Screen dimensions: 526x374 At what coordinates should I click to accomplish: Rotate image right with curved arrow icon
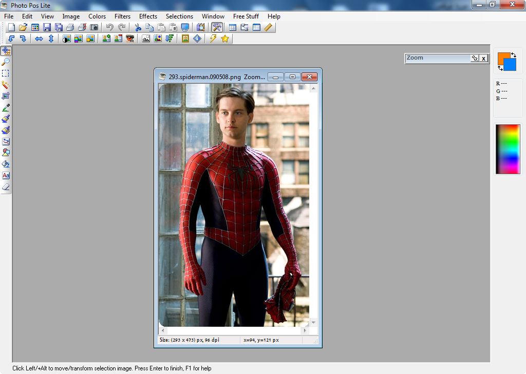click(x=23, y=39)
